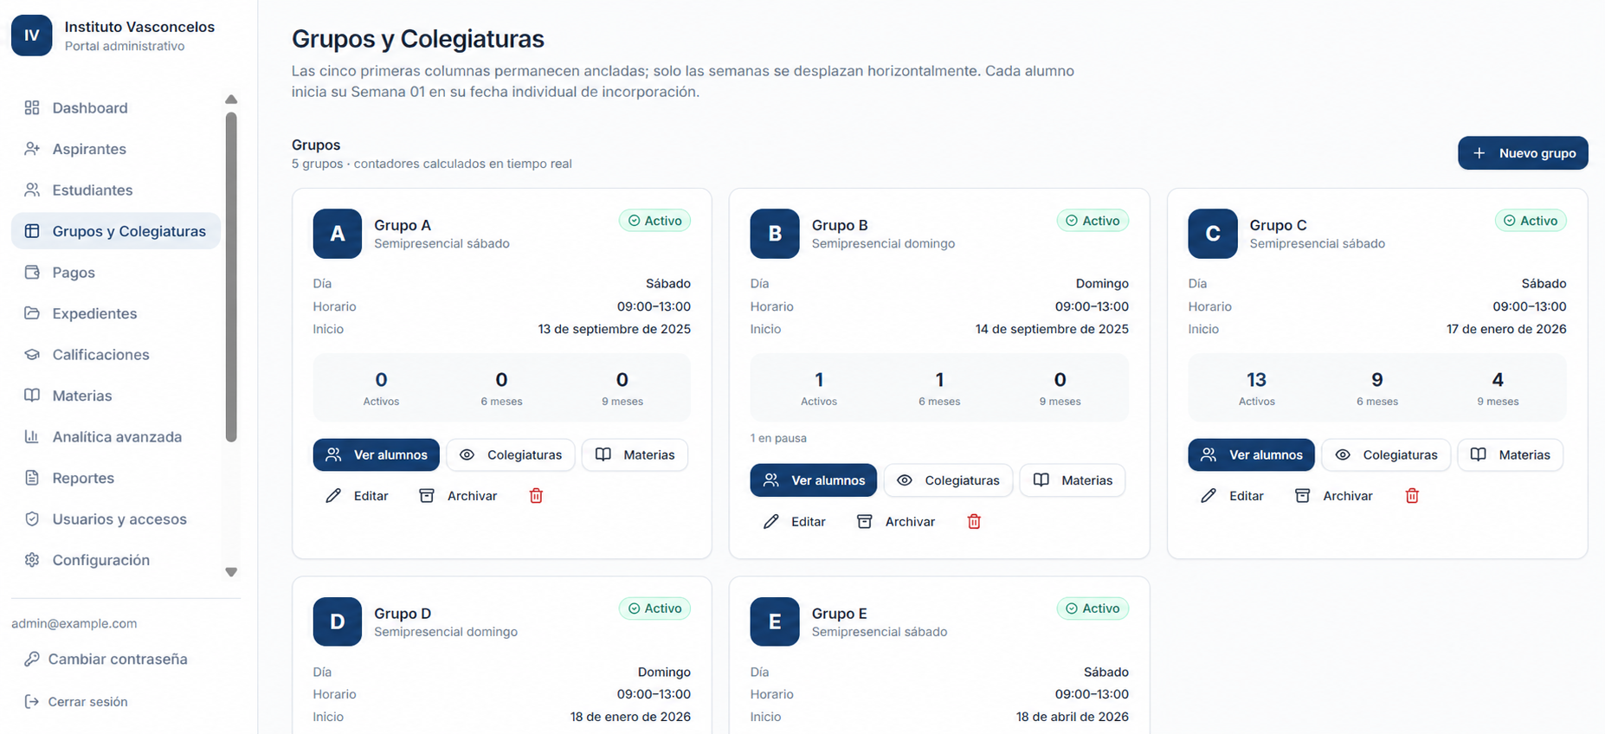Click the letter E avatar of Grupo E
1605x734 pixels.
pos(775,621)
